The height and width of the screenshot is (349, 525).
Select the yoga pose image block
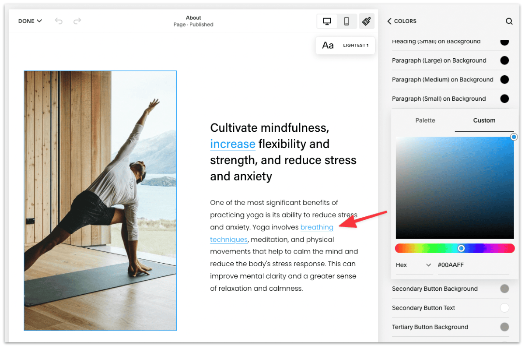click(100, 200)
